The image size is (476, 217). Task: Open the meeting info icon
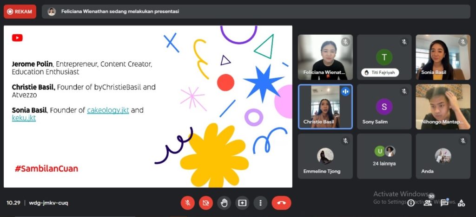pyautogui.click(x=411, y=203)
